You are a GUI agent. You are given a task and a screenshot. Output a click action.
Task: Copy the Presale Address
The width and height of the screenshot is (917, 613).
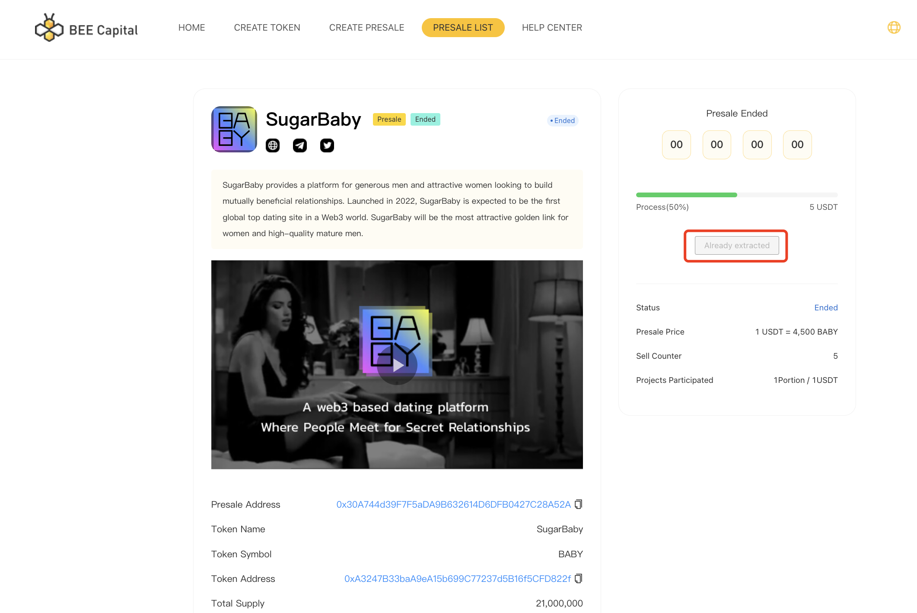(579, 504)
